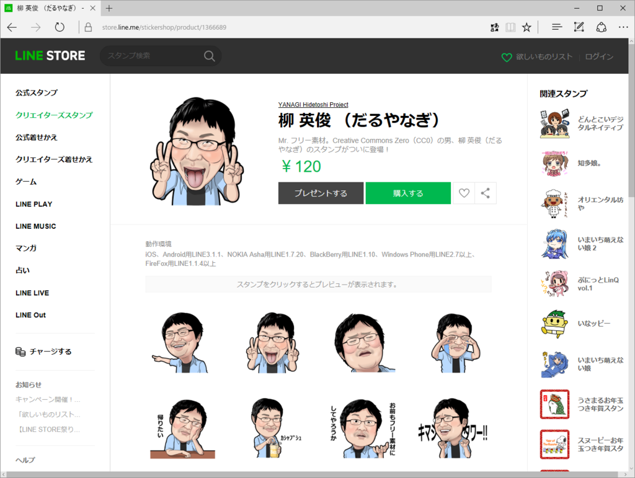Open the YANAGI Hidetoshi Project link
The height and width of the screenshot is (478, 635).
(x=313, y=104)
